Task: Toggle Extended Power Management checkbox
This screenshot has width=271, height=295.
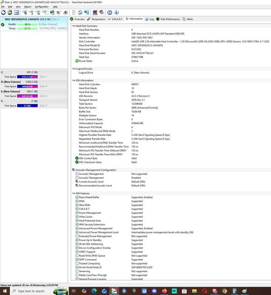Action: click(x=77, y=236)
